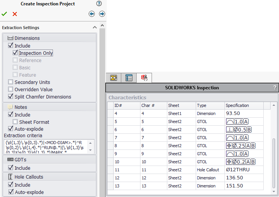Viewport: 279px width, 197px height.
Task: Click the Char # column header
Action: tap(154, 105)
